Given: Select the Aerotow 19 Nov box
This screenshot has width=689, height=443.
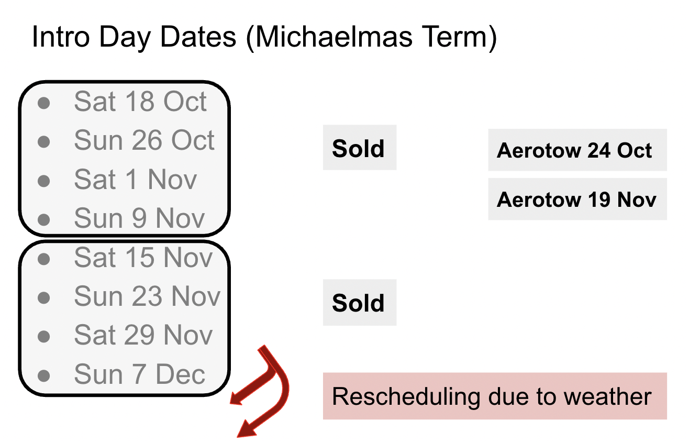Looking at the screenshot, I should [x=577, y=199].
